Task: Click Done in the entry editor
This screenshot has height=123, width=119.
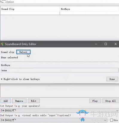Action: (112, 79)
